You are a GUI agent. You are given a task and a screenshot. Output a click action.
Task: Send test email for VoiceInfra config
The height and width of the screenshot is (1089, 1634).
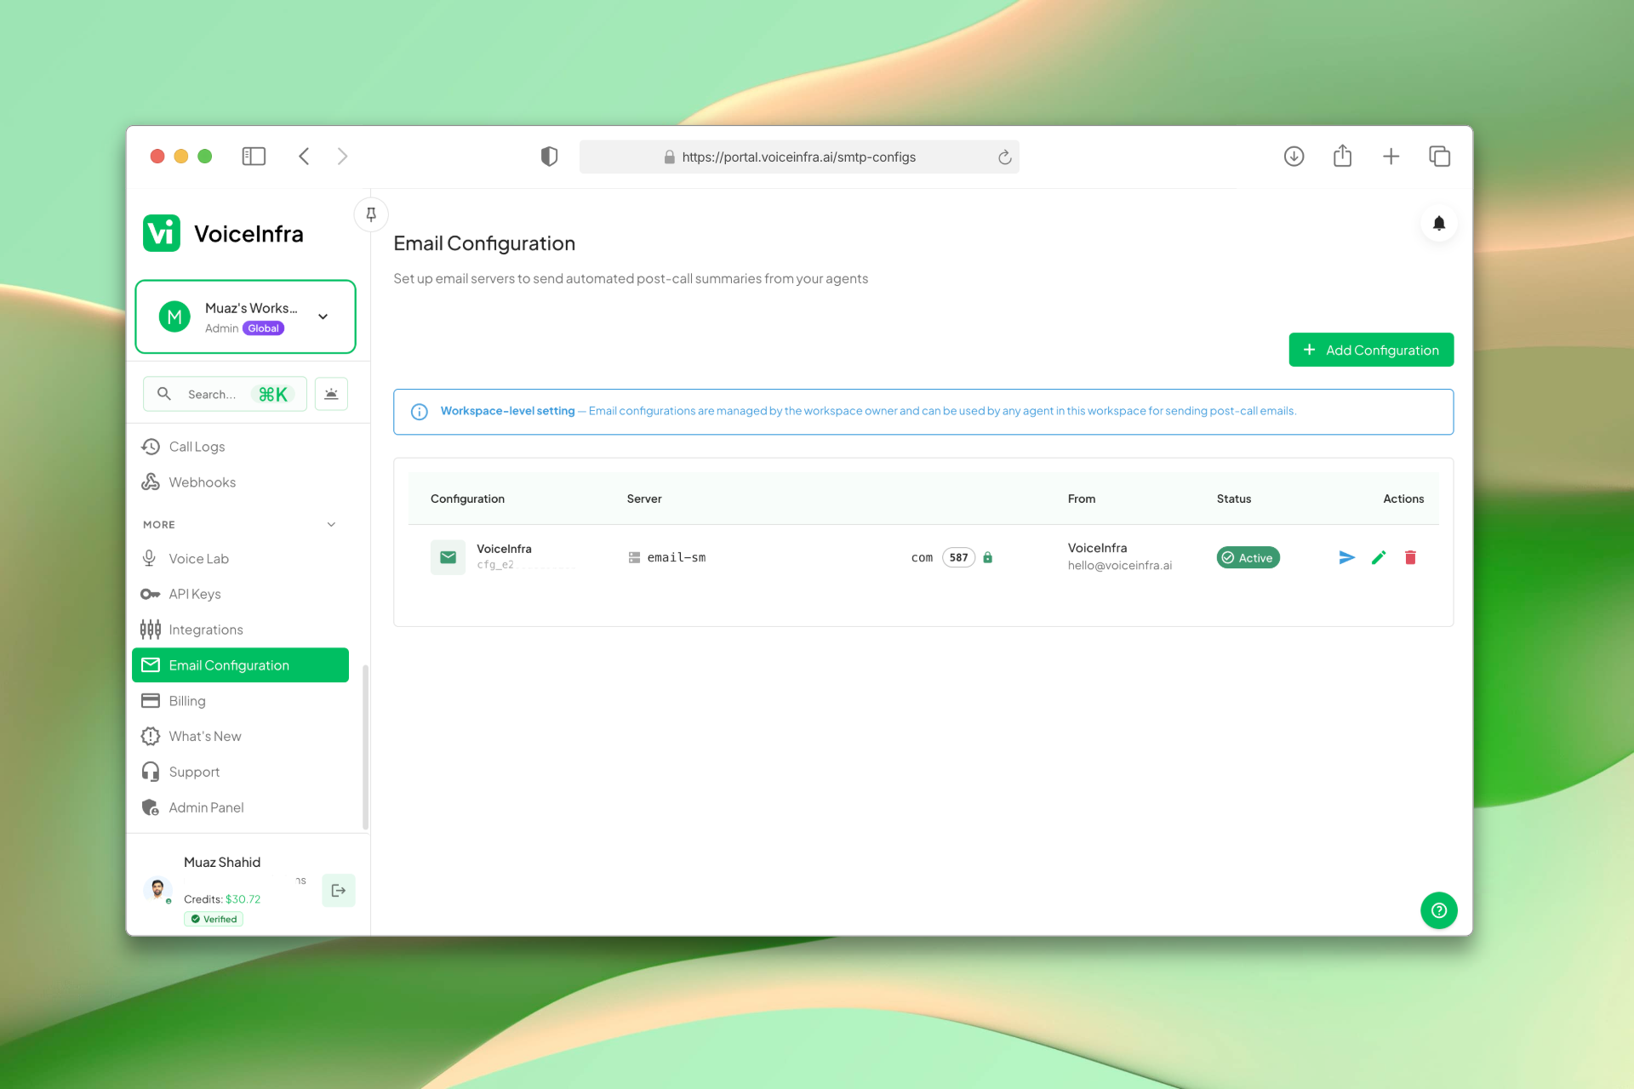(1346, 557)
